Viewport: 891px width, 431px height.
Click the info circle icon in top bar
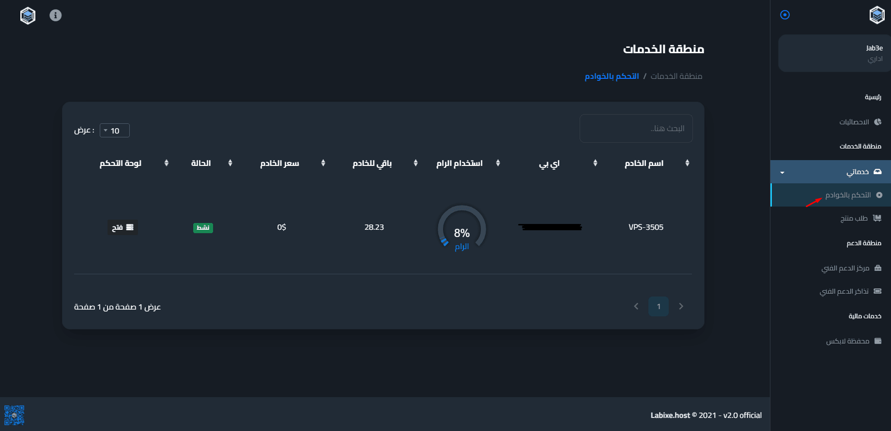click(x=56, y=15)
